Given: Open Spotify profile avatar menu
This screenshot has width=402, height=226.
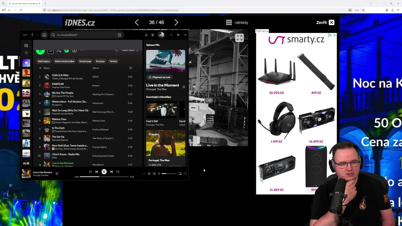Looking at the screenshot, I should click(161, 35).
